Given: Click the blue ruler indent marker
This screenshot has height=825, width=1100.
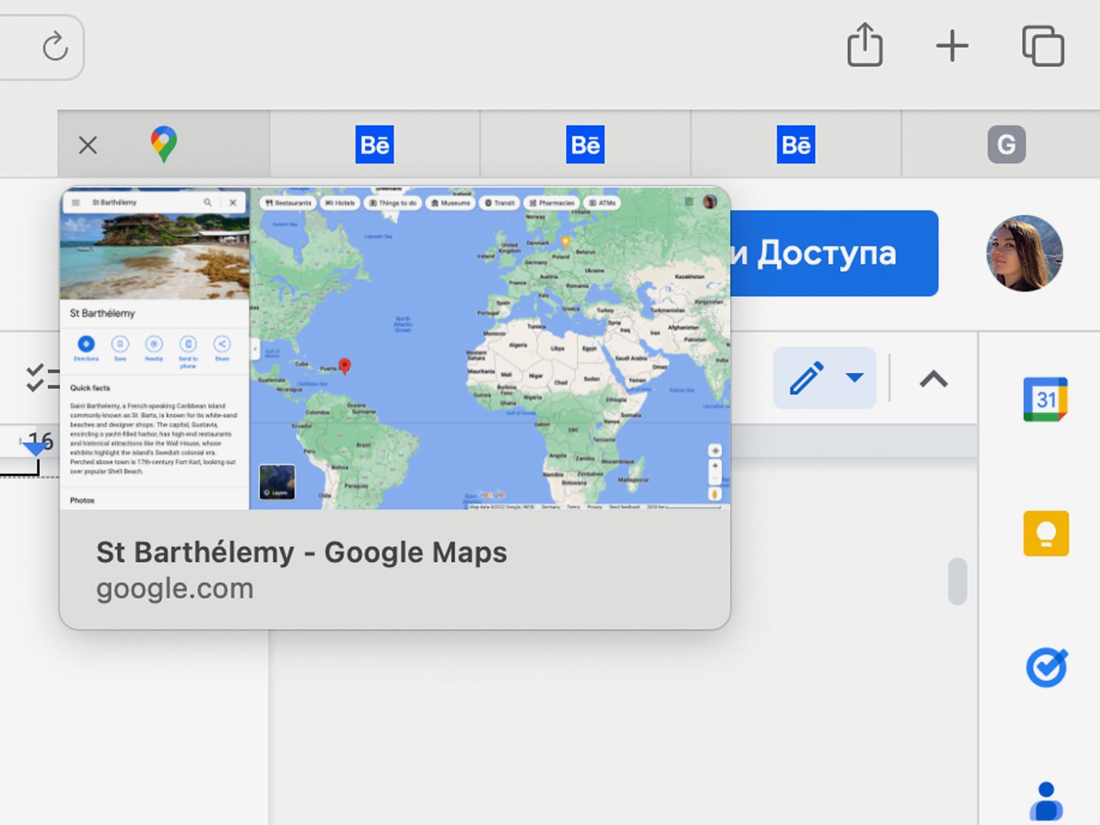Looking at the screenshot, I should [x=34, y=449].
